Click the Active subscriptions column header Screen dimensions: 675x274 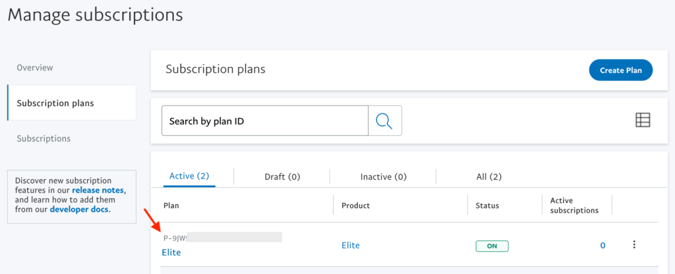pyautogui.click(x=574, y=205)
